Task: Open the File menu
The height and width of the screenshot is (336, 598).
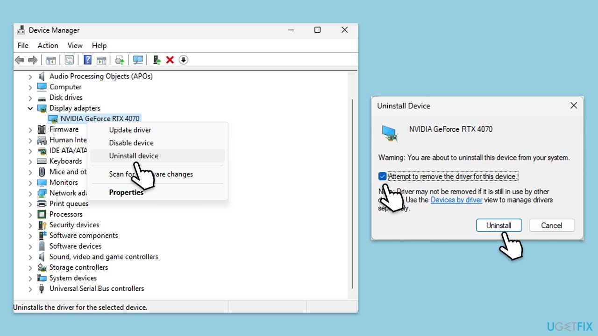Action: [23, 45]
